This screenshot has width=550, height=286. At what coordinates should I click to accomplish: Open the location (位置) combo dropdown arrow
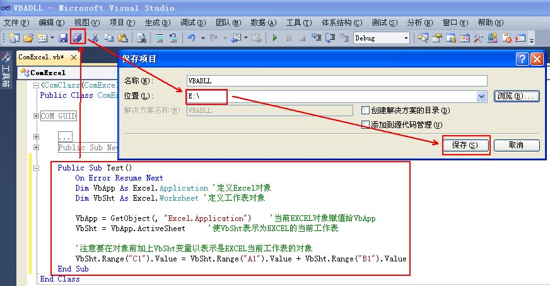482,96
